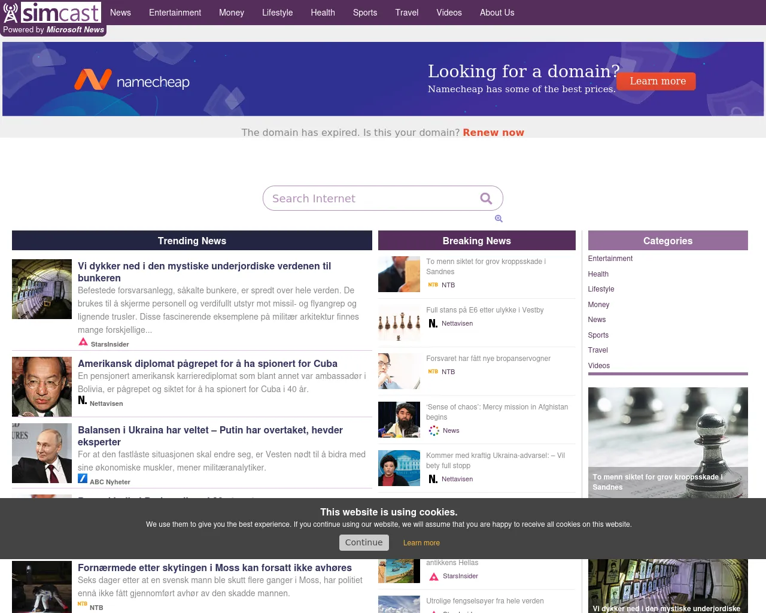Click the Learn more banner button
766x613 pixels.
657,81
